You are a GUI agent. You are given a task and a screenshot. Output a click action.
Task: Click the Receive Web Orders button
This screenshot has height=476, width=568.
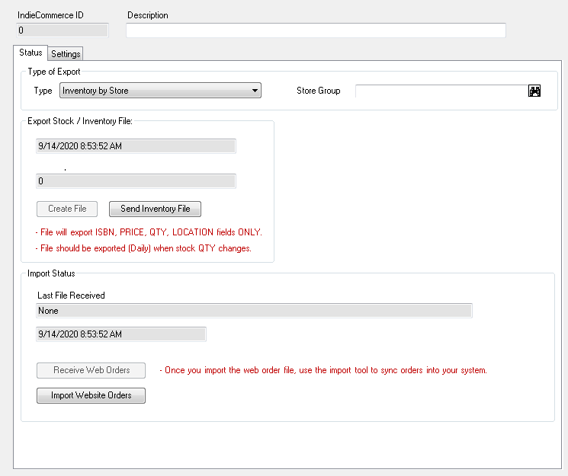coord(91,370)
